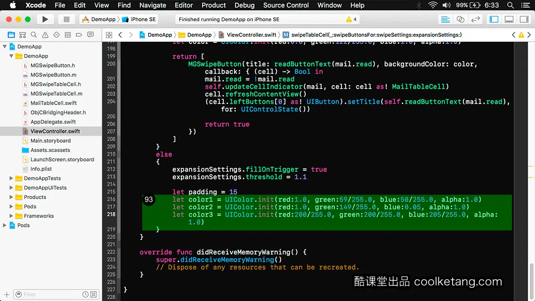
Task: Show the Version editor
Action: 476,19
